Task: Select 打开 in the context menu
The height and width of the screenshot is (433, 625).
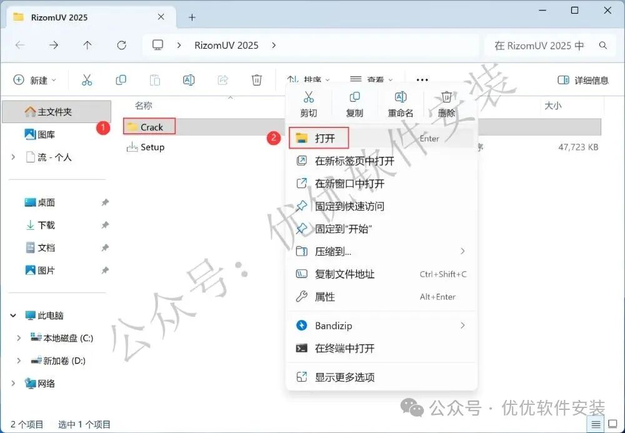Action: pos(381,138)
